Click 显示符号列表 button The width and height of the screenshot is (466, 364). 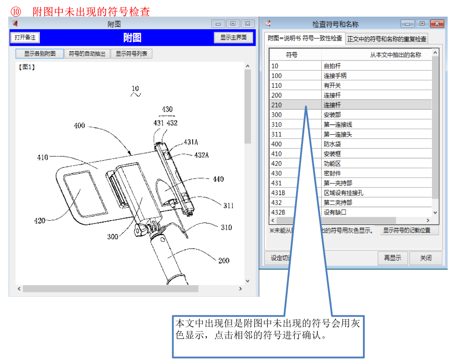131,54
